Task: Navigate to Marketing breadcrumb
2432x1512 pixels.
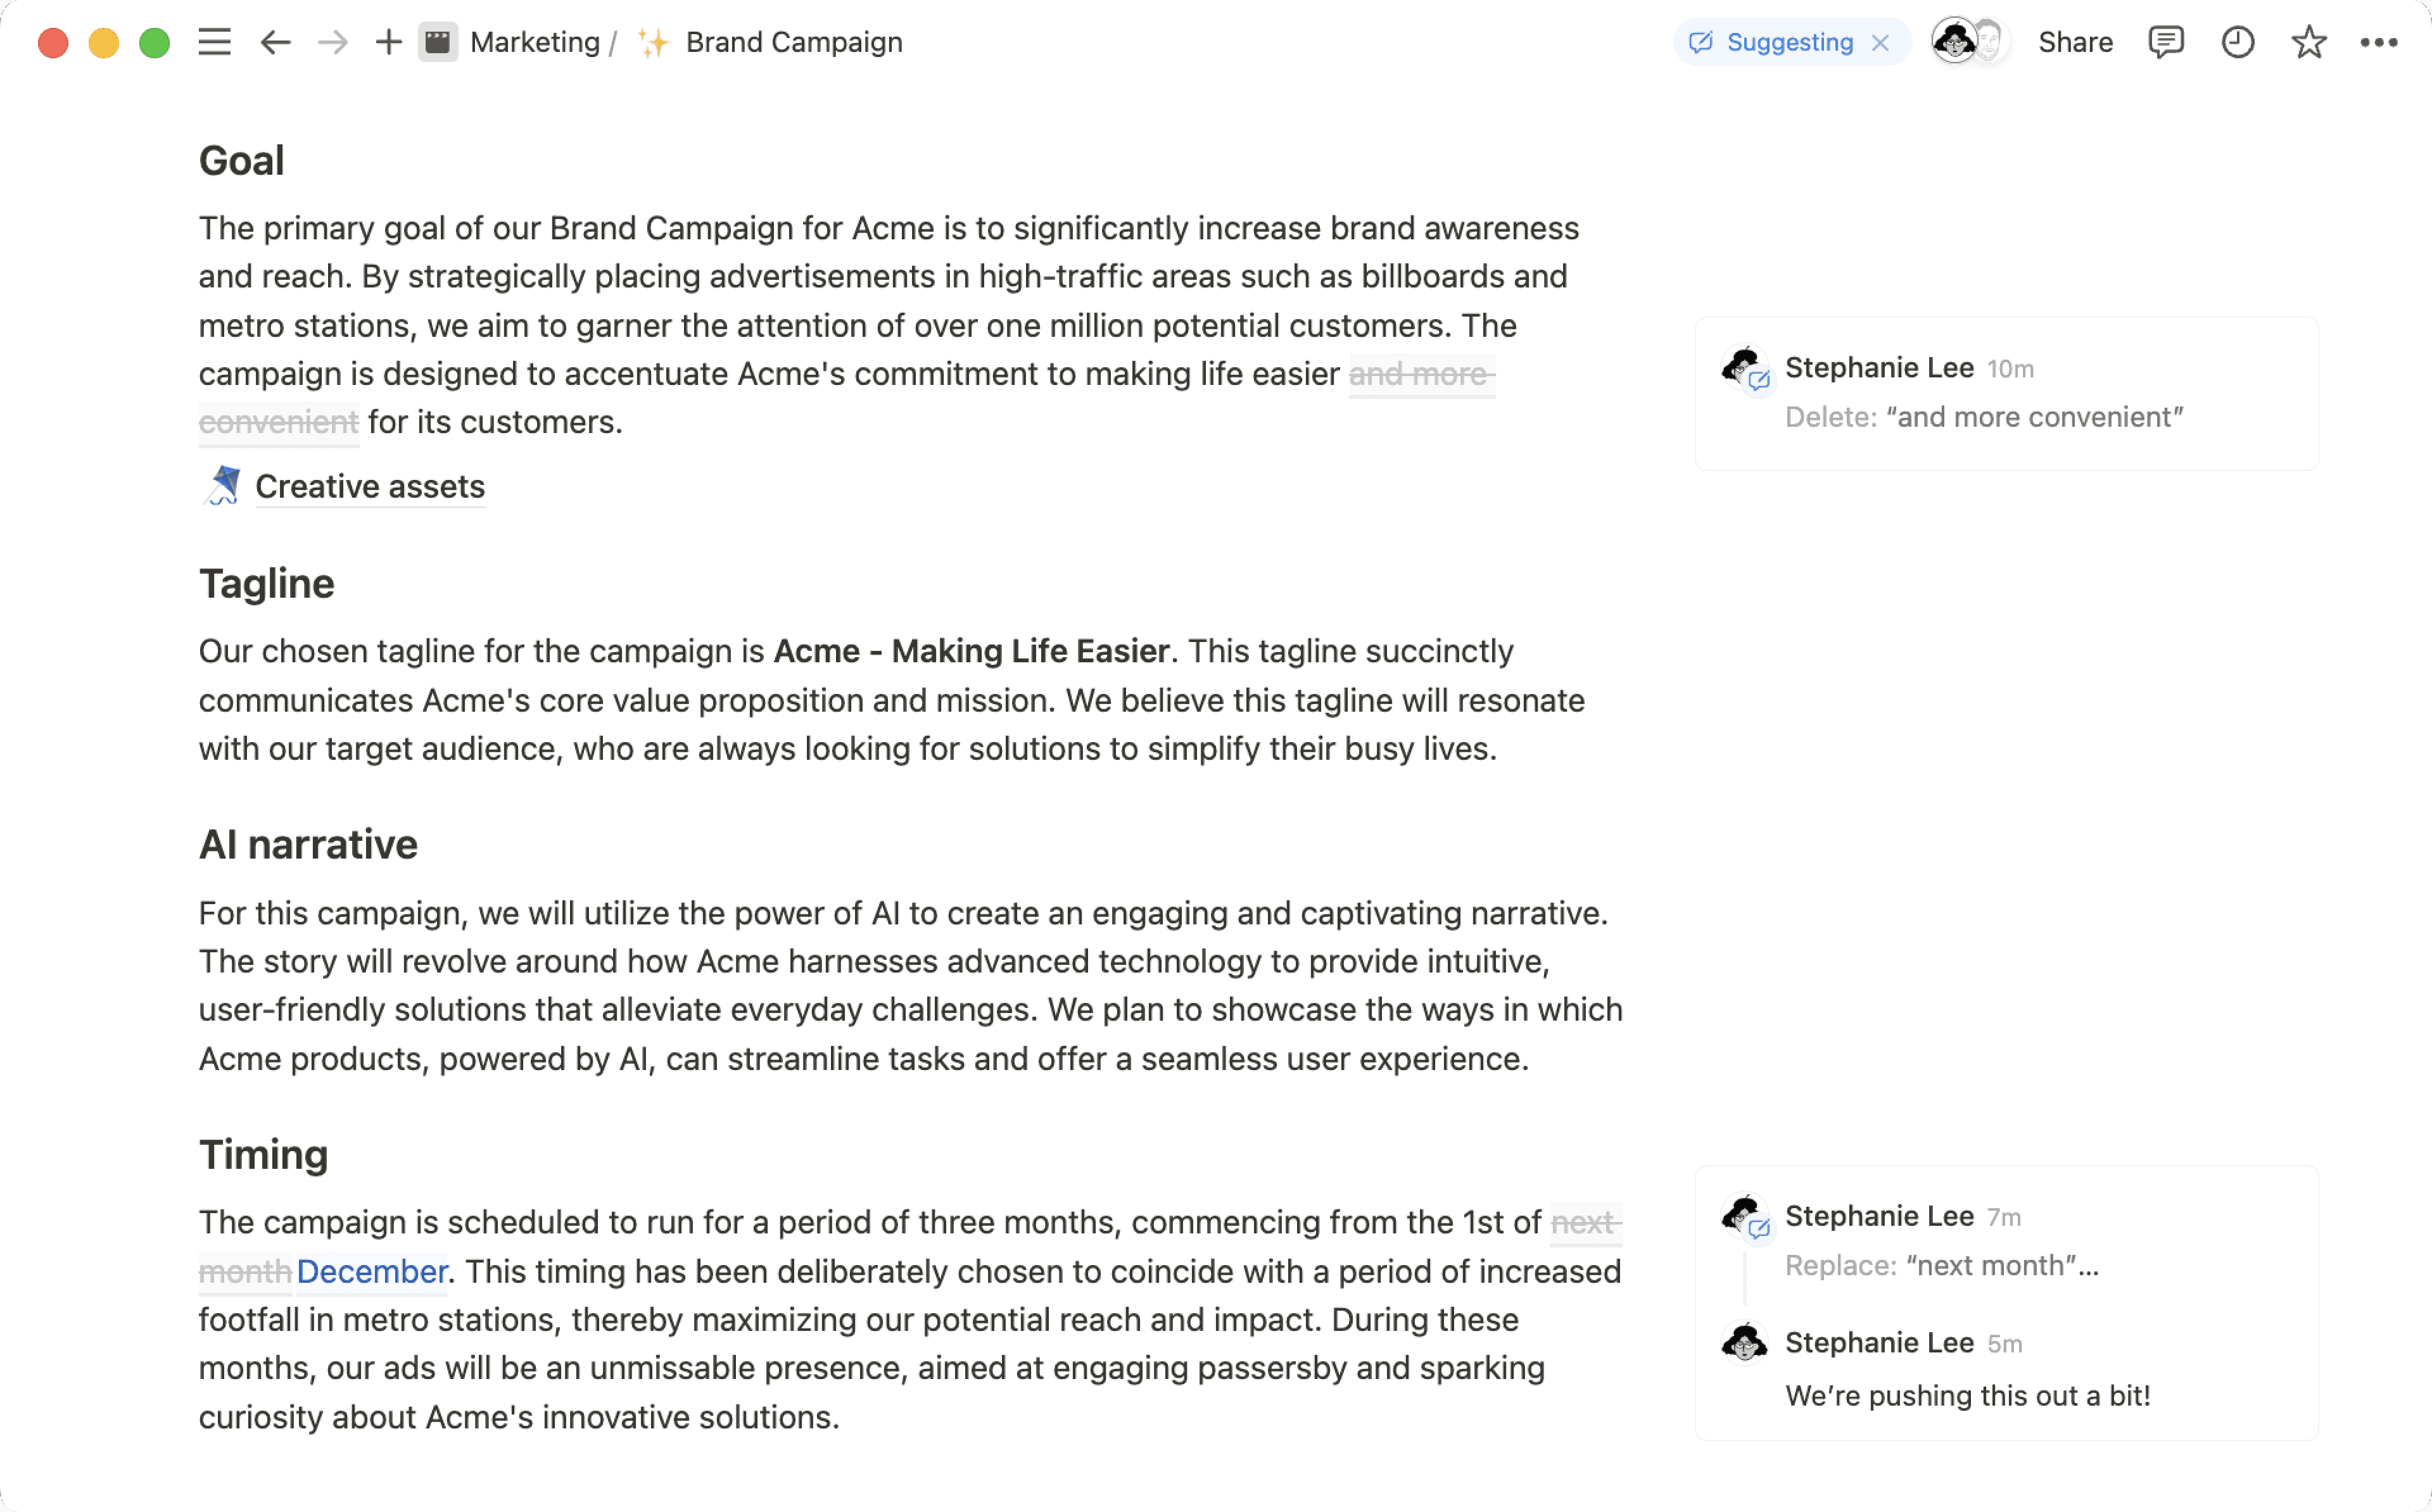Action: (x=535, y=42)
